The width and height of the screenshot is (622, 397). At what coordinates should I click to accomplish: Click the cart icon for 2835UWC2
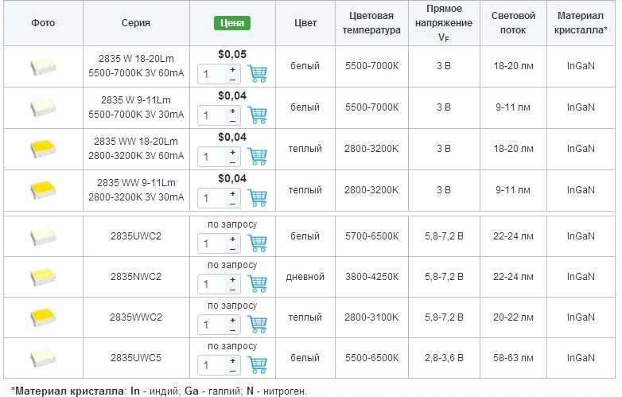pyautogui.click(x=257, y=243)
